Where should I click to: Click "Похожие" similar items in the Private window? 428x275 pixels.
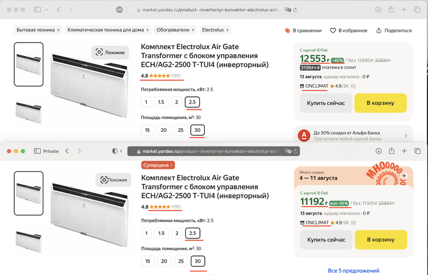pyautogui.click(x=114, y=180)
